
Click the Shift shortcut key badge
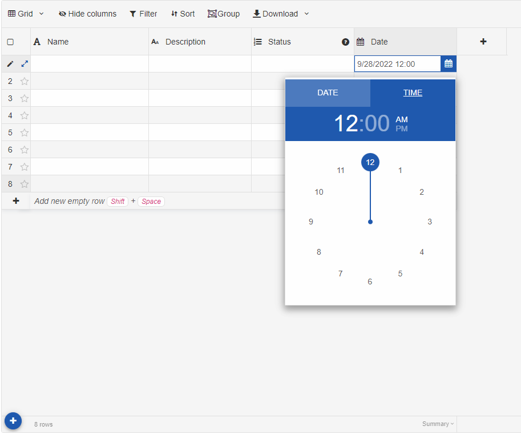pos(118,202)
